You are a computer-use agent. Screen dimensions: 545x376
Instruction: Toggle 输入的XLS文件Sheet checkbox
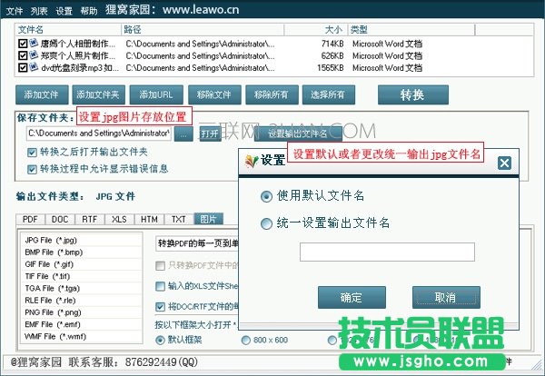pyautogui.click(x=160, y=286)
